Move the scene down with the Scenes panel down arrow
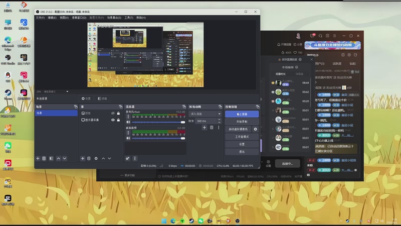 (x=65, y=158)
